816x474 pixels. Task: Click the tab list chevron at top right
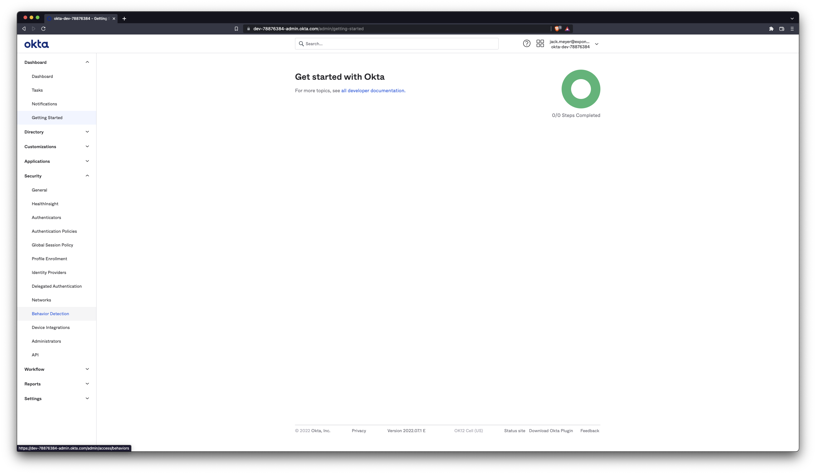(792, 18)
